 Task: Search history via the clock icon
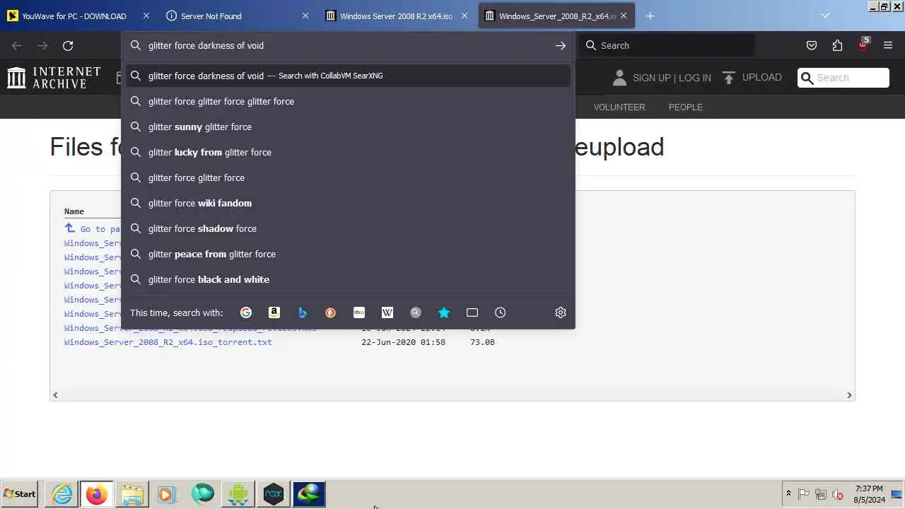point(501,312)
